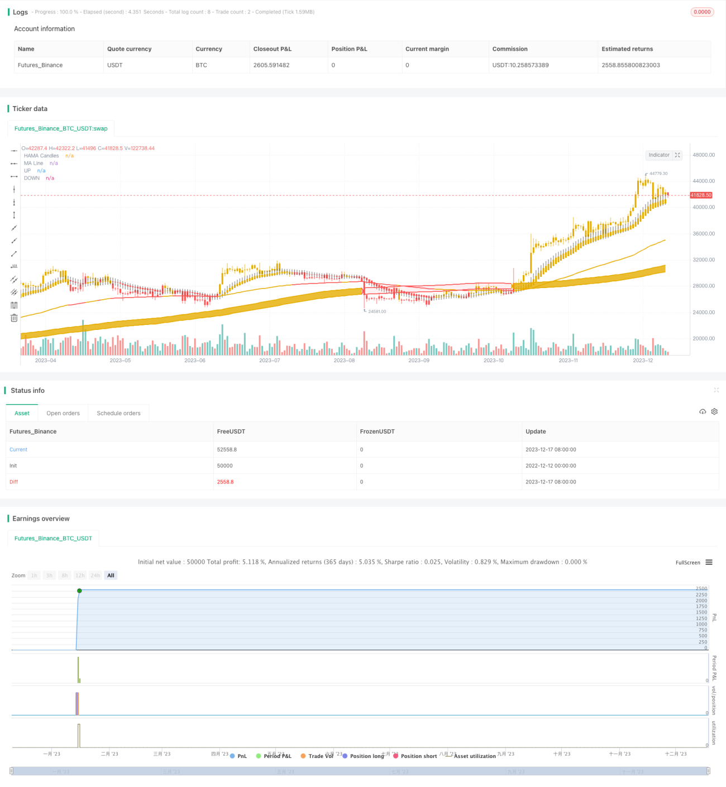The width and height of the screenshot is (726, 787).
Task: Select the vertical segment drawing tool
Action: tap(14, 215)
